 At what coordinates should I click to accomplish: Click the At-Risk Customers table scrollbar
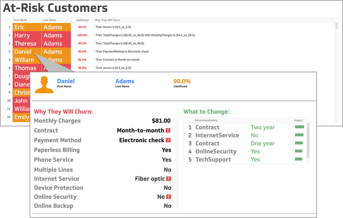click(337, 26)
